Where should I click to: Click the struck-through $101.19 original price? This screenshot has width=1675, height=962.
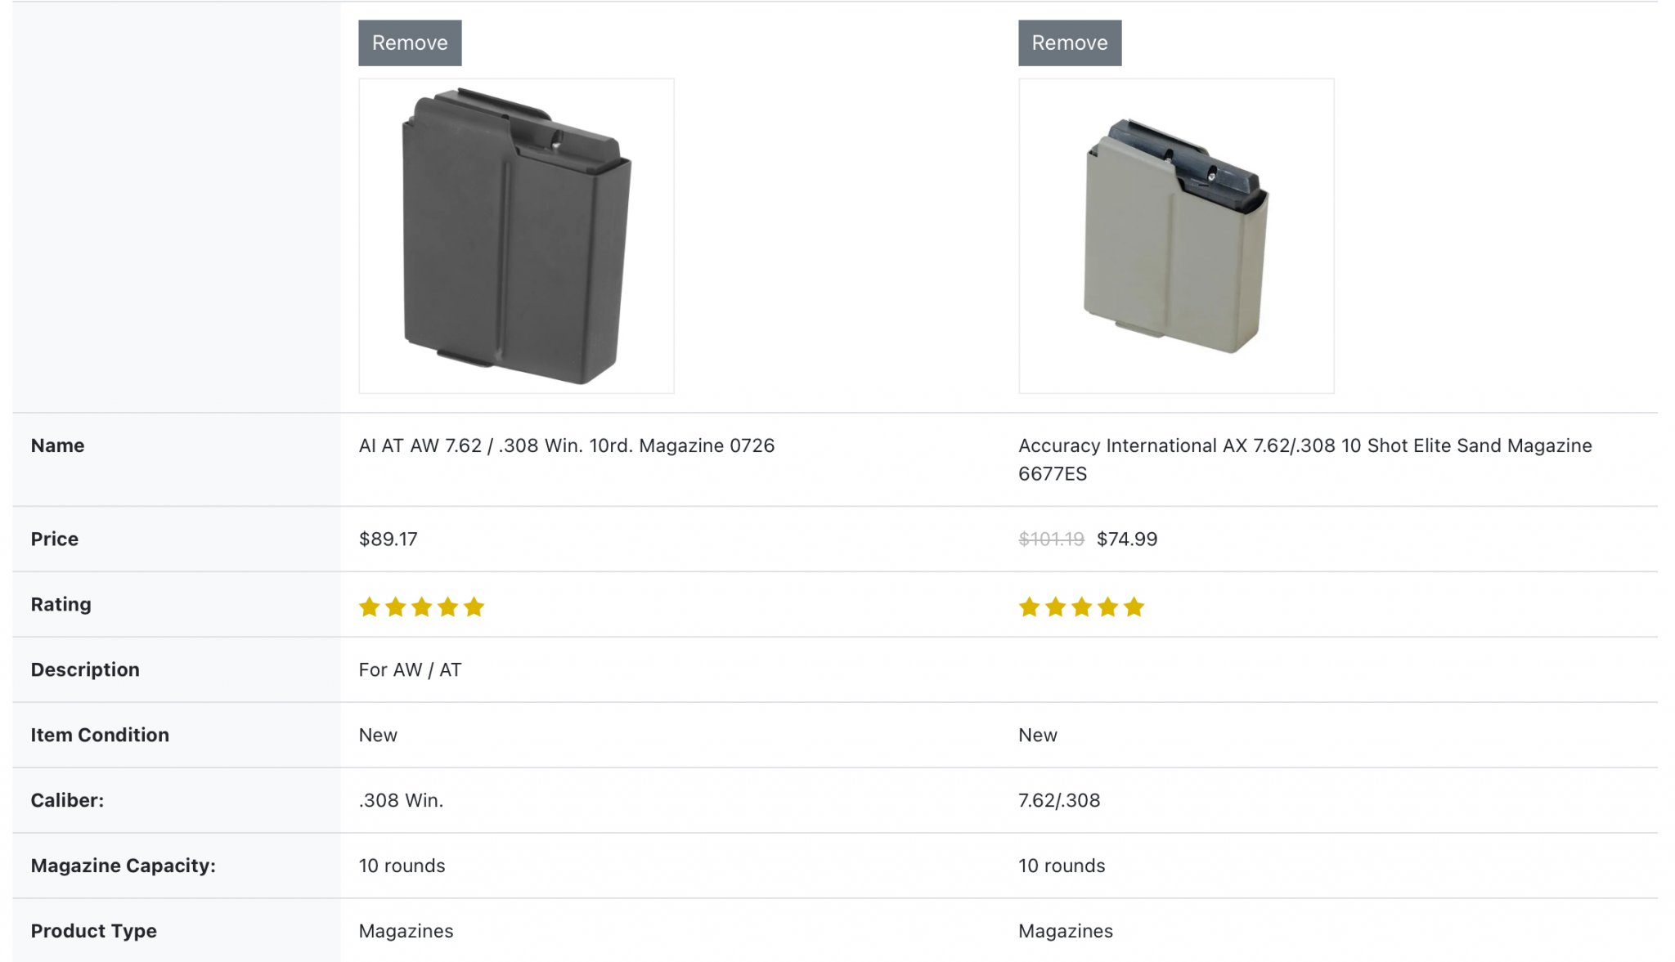[1051, 539]
